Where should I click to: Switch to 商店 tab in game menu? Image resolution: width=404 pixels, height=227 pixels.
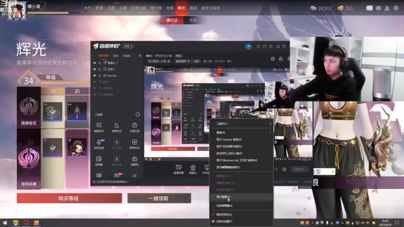pos(193,8)
